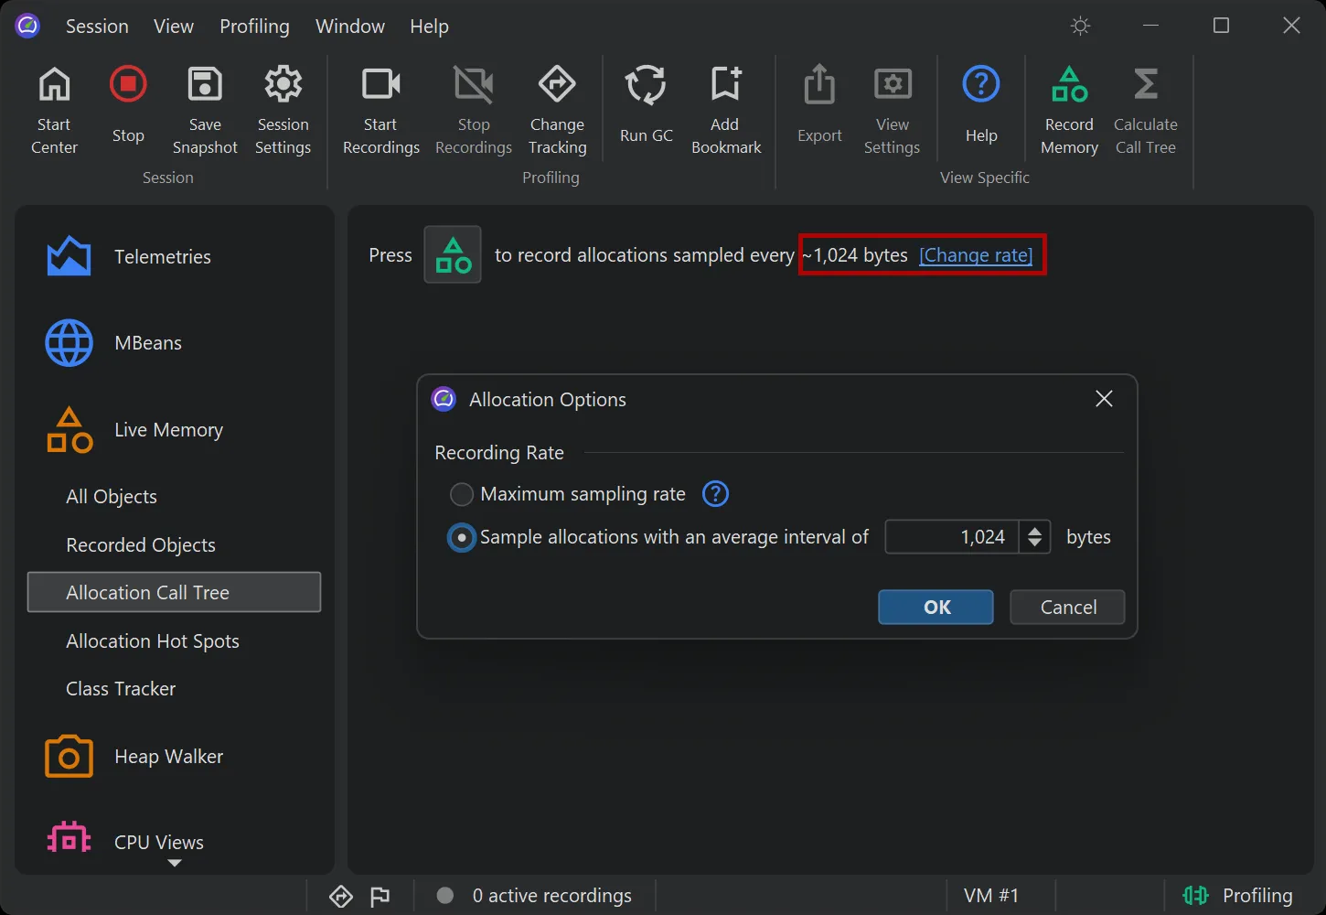Click the tracking diamond icon in status bar
1326x915 pixels.
pyautogui.click(x=341, y=896)
